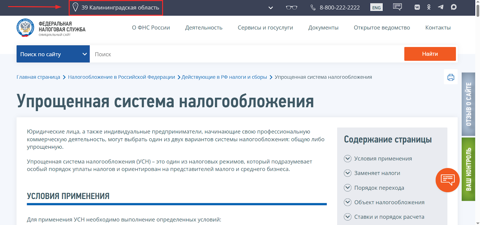Screen dimensions: 480x225
Task: Click the glasses accessibility version icon
Action: click(x=291, y=7)
